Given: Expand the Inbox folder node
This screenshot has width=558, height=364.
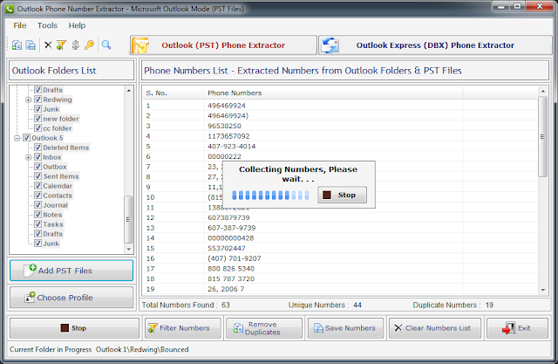Looking at the screenshot, I should coord(29,157).
